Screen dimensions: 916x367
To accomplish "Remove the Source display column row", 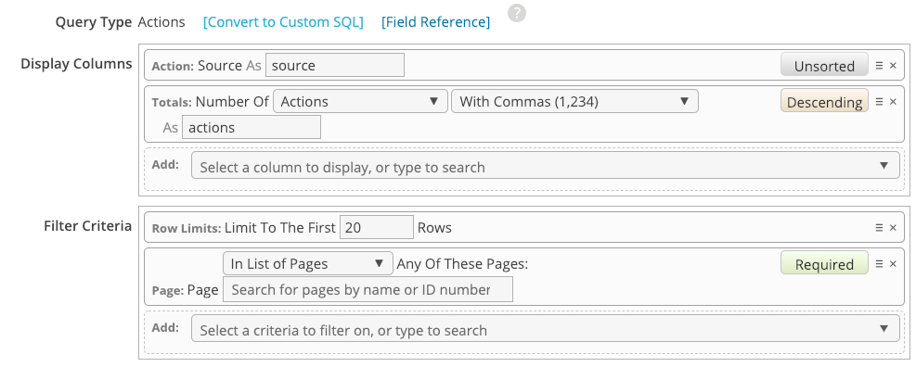I will pos(893,66).
